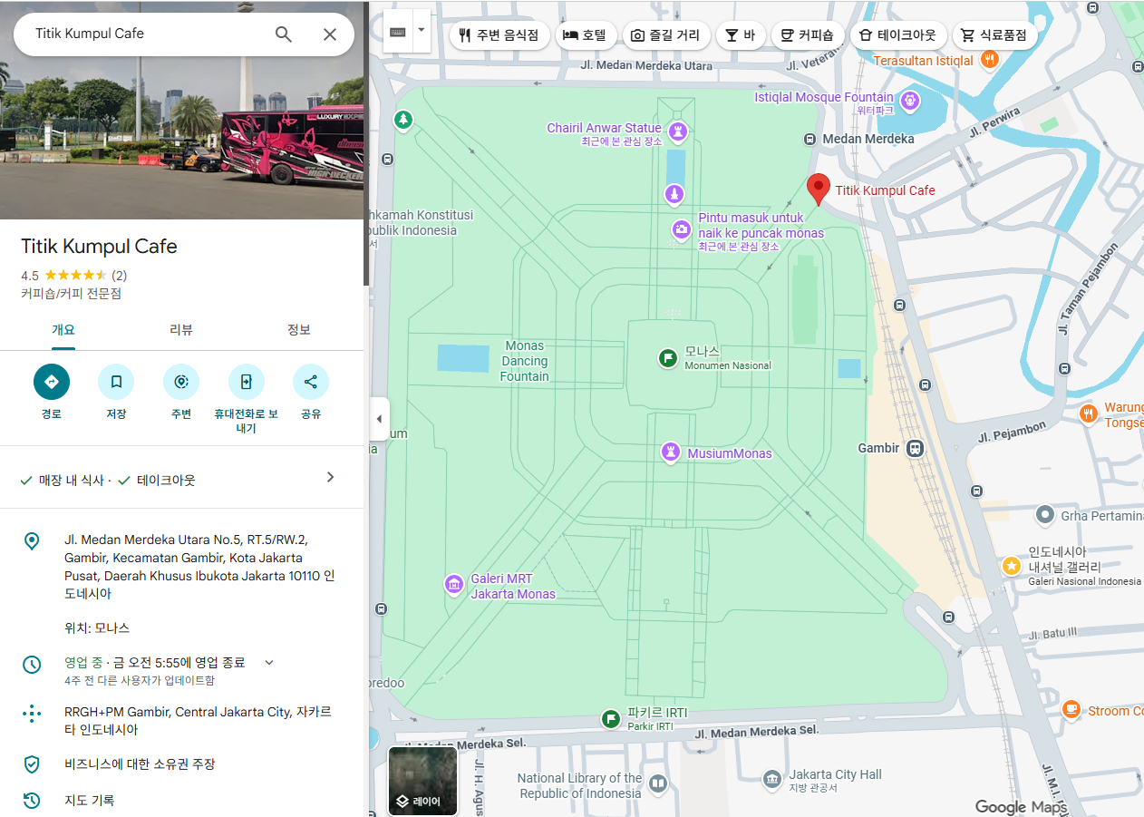Toggle the 레이어 satellite layer thumbnail
The image size is (1144, 817).
tap(422, 781)
